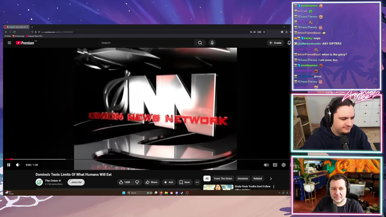The image size is (386, 217).
Task: Save video to playlist
Action: coord(185,182)
